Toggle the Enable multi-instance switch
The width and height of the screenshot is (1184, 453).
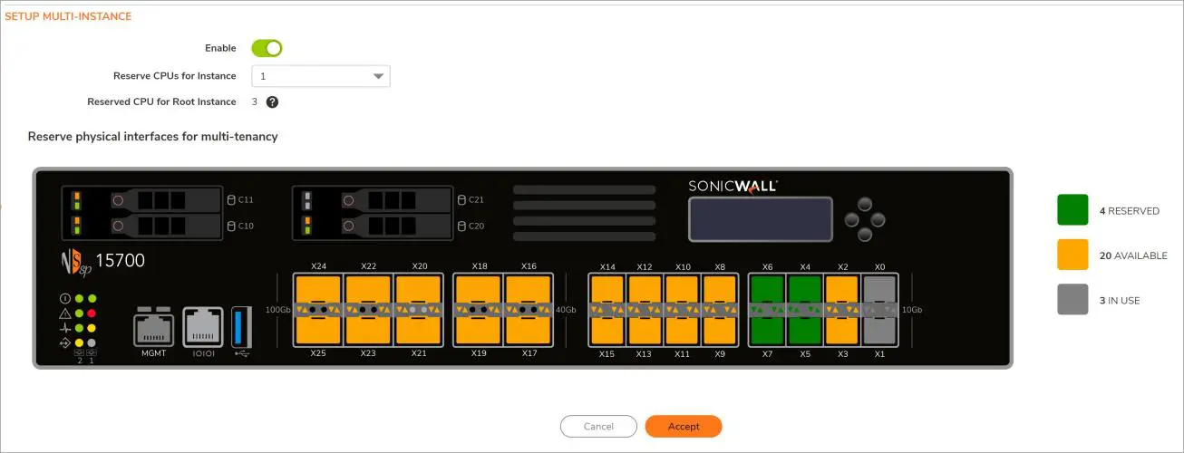click(267, 48)
